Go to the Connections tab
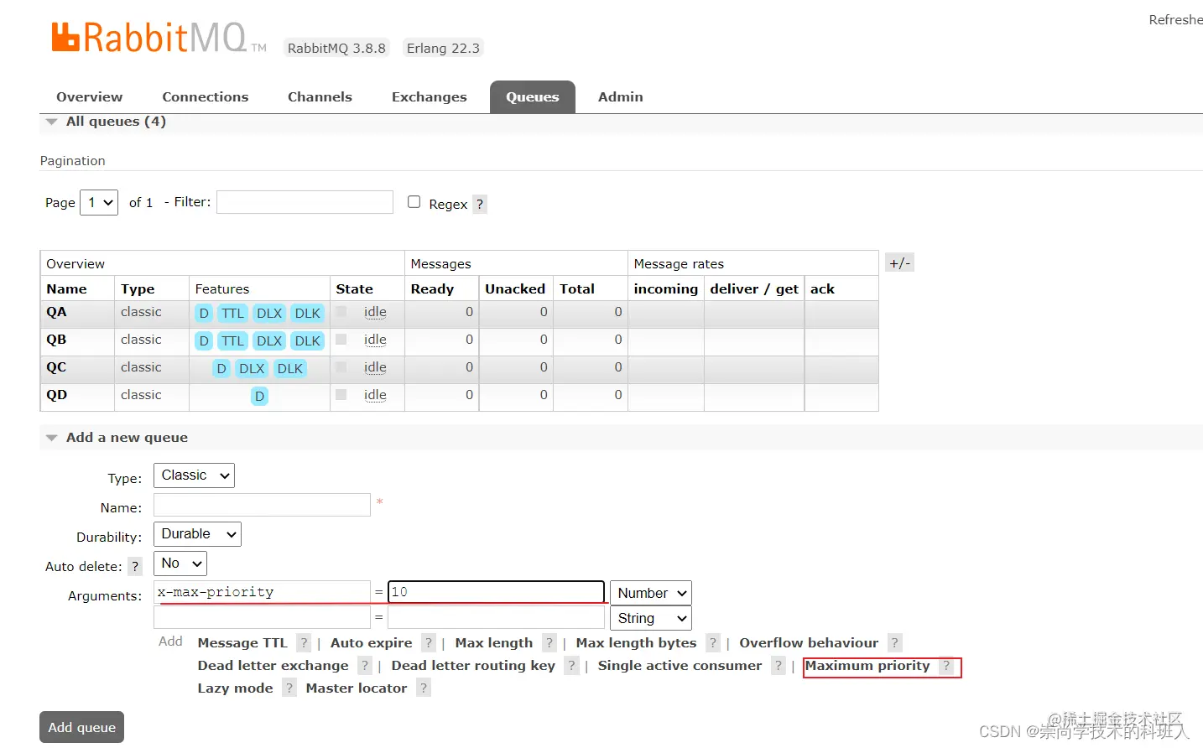 tap(206, 97)
